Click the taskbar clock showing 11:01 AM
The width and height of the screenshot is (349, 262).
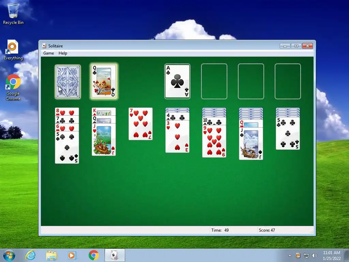(332, 256)
